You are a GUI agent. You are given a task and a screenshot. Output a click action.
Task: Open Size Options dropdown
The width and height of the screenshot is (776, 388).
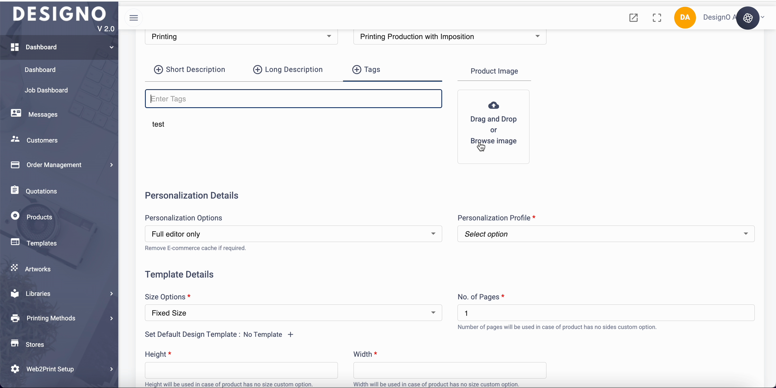point(293,313)
